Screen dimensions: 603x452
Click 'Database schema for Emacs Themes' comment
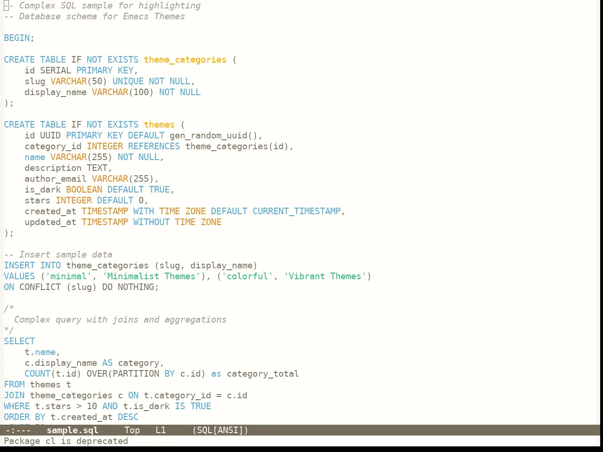(x=94, y=16)
